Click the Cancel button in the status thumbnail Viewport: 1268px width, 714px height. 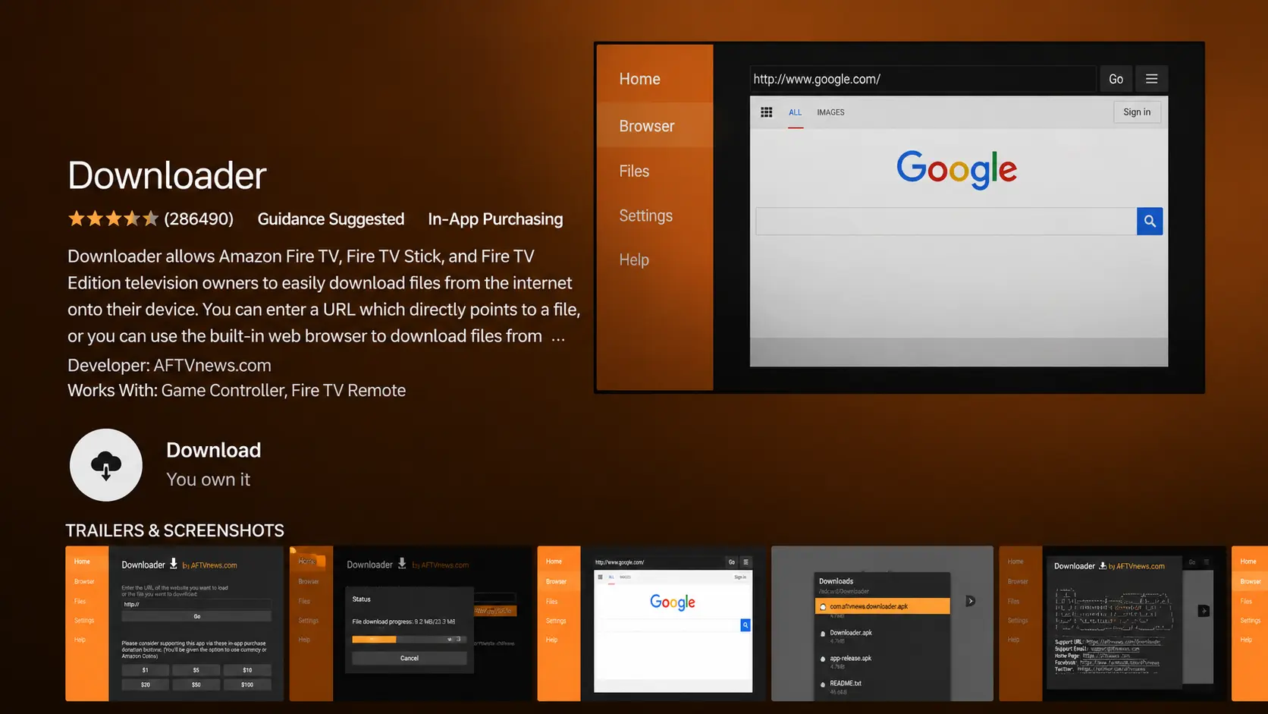pyautogui.click(x=410, y=658)
